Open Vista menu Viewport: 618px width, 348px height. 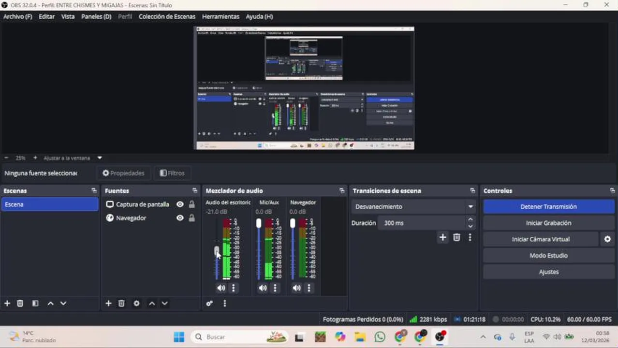68,16
